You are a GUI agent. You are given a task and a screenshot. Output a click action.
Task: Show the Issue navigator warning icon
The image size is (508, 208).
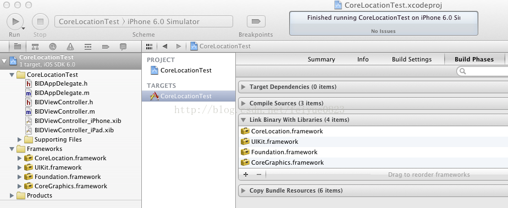(x=70, y=47)
